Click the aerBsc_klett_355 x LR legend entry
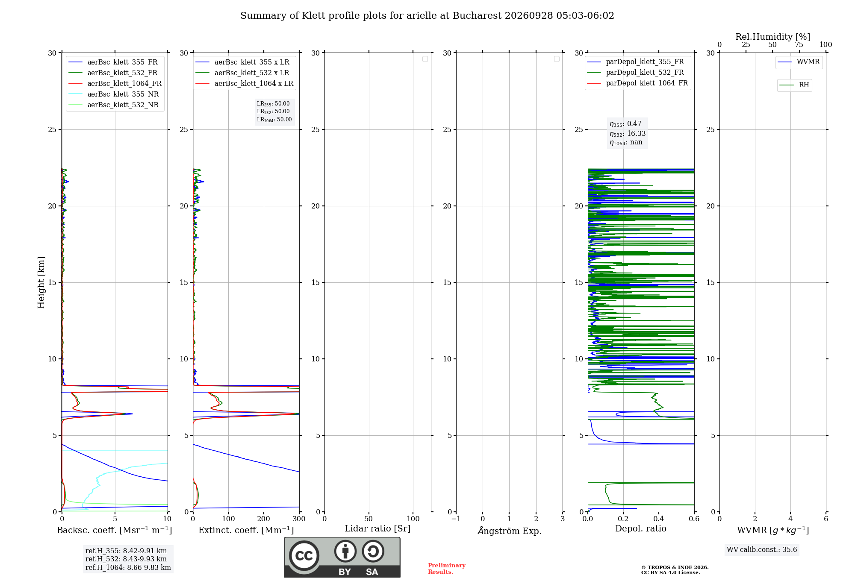Viewport: 855px width, 581px height. tap(242, 62)
